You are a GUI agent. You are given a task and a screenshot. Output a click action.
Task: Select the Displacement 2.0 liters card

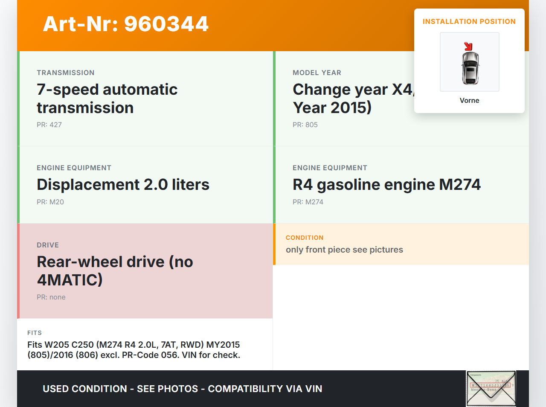pyautogui.click(x=145, y=184)
